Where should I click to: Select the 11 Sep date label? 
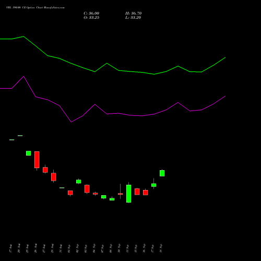pyautogui.click(x=128, y=248)
